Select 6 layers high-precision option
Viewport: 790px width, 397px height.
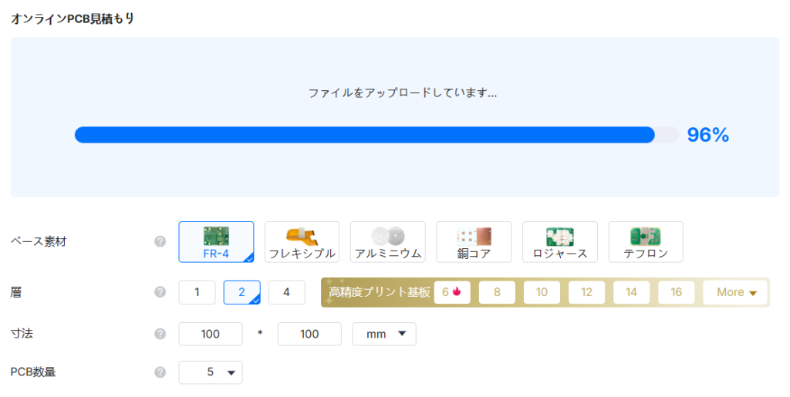coord(452,292)
